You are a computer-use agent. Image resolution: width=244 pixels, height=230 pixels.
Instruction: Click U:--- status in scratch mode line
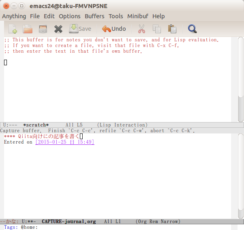10,125
